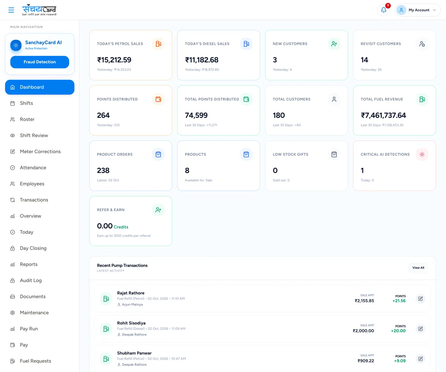This screenshot has height=372, width=446.
Task: Open Documents in the sidebar
Action: [40, 296]
